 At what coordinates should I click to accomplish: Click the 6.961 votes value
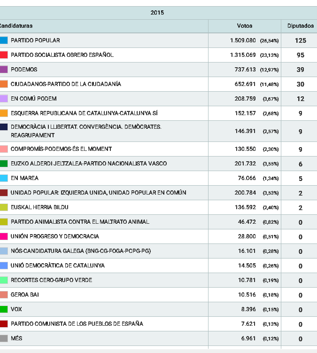(x=248, y=338)
